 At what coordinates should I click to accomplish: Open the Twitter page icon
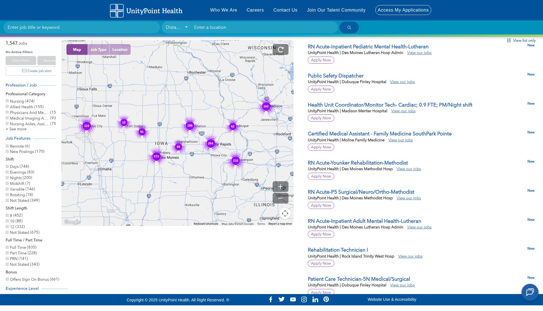tap(281, 299)
